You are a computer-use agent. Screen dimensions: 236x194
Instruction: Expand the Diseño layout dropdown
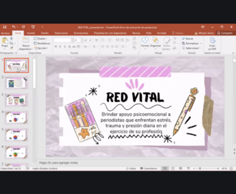[x=41, y=38]
